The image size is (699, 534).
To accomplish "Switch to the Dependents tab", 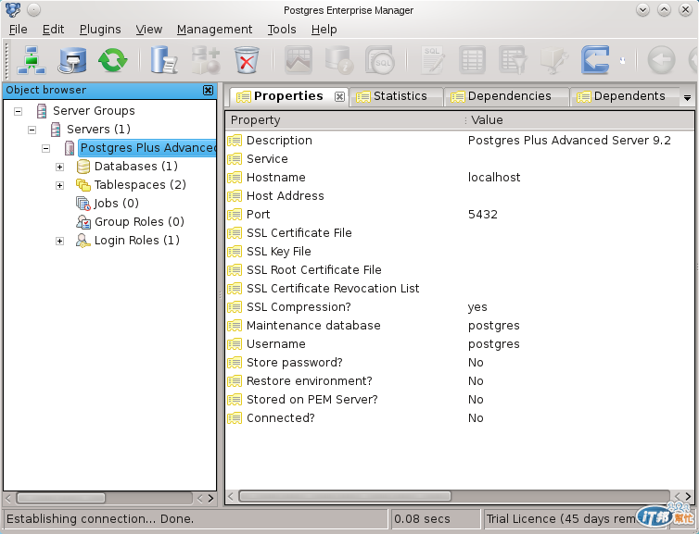I will click(x=624, y=96).
